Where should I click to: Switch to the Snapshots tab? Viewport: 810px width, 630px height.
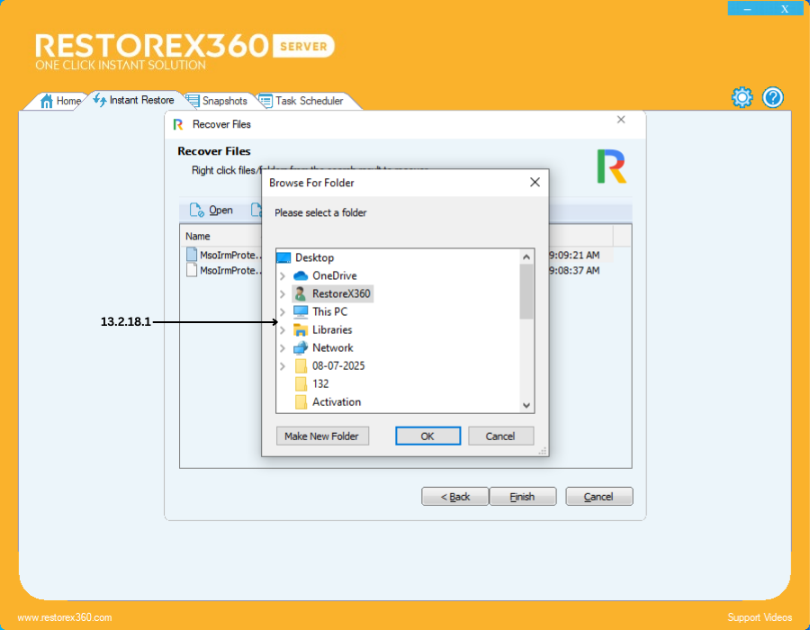[218, 101]
